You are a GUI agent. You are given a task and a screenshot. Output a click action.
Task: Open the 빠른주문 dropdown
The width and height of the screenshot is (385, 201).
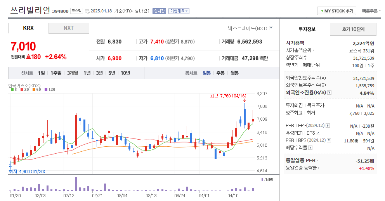click(x=371, y=11)
